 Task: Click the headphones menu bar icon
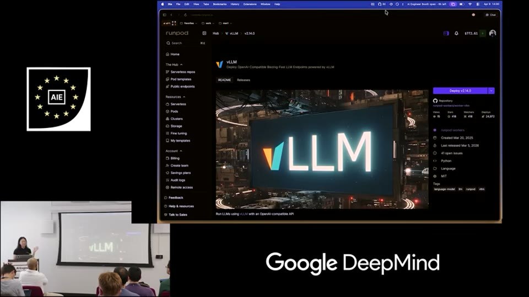click(x=380, y=4)
